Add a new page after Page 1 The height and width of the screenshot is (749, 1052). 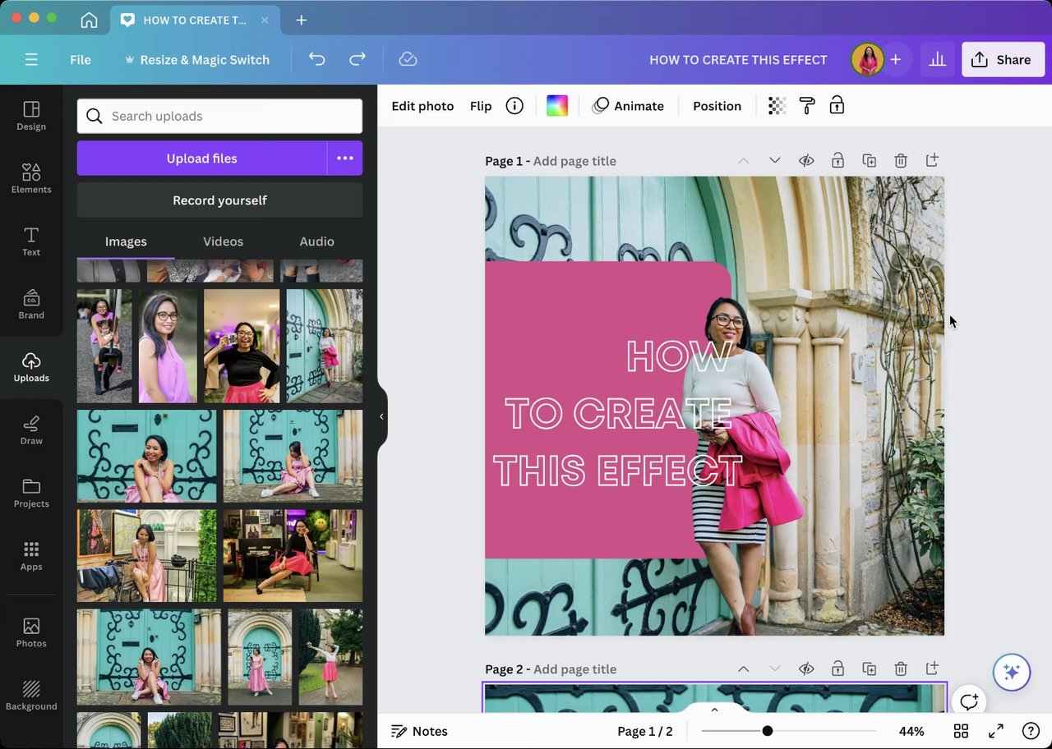point(932,161)
